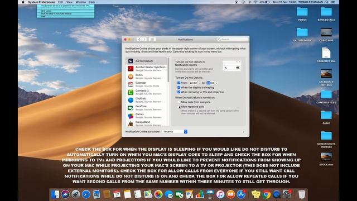Open the Edit menu
Screen dimensions: 357x201
point(60,2)
